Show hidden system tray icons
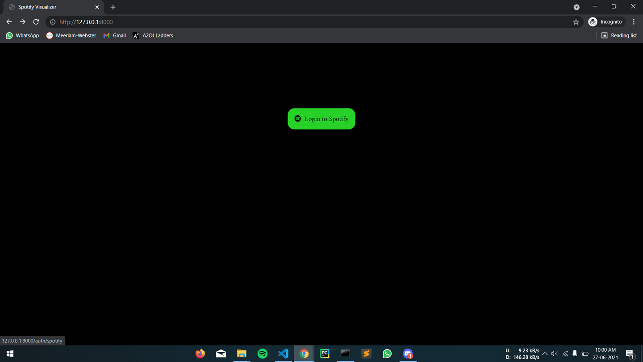This screenshot has height=362, width=643. point(545,354)
